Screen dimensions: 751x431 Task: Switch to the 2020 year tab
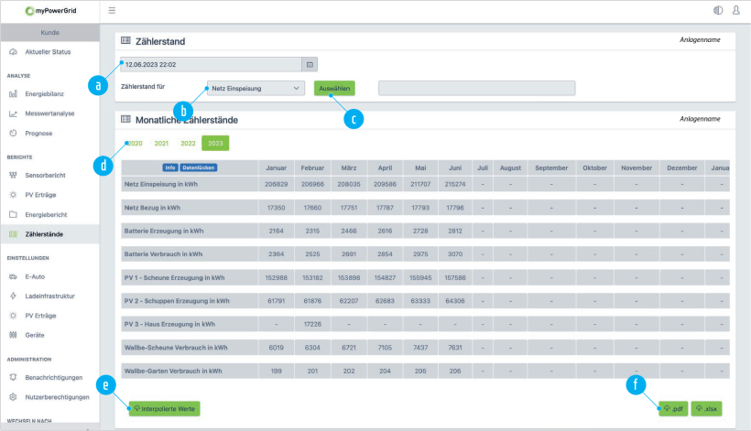(x=136, y=143)
